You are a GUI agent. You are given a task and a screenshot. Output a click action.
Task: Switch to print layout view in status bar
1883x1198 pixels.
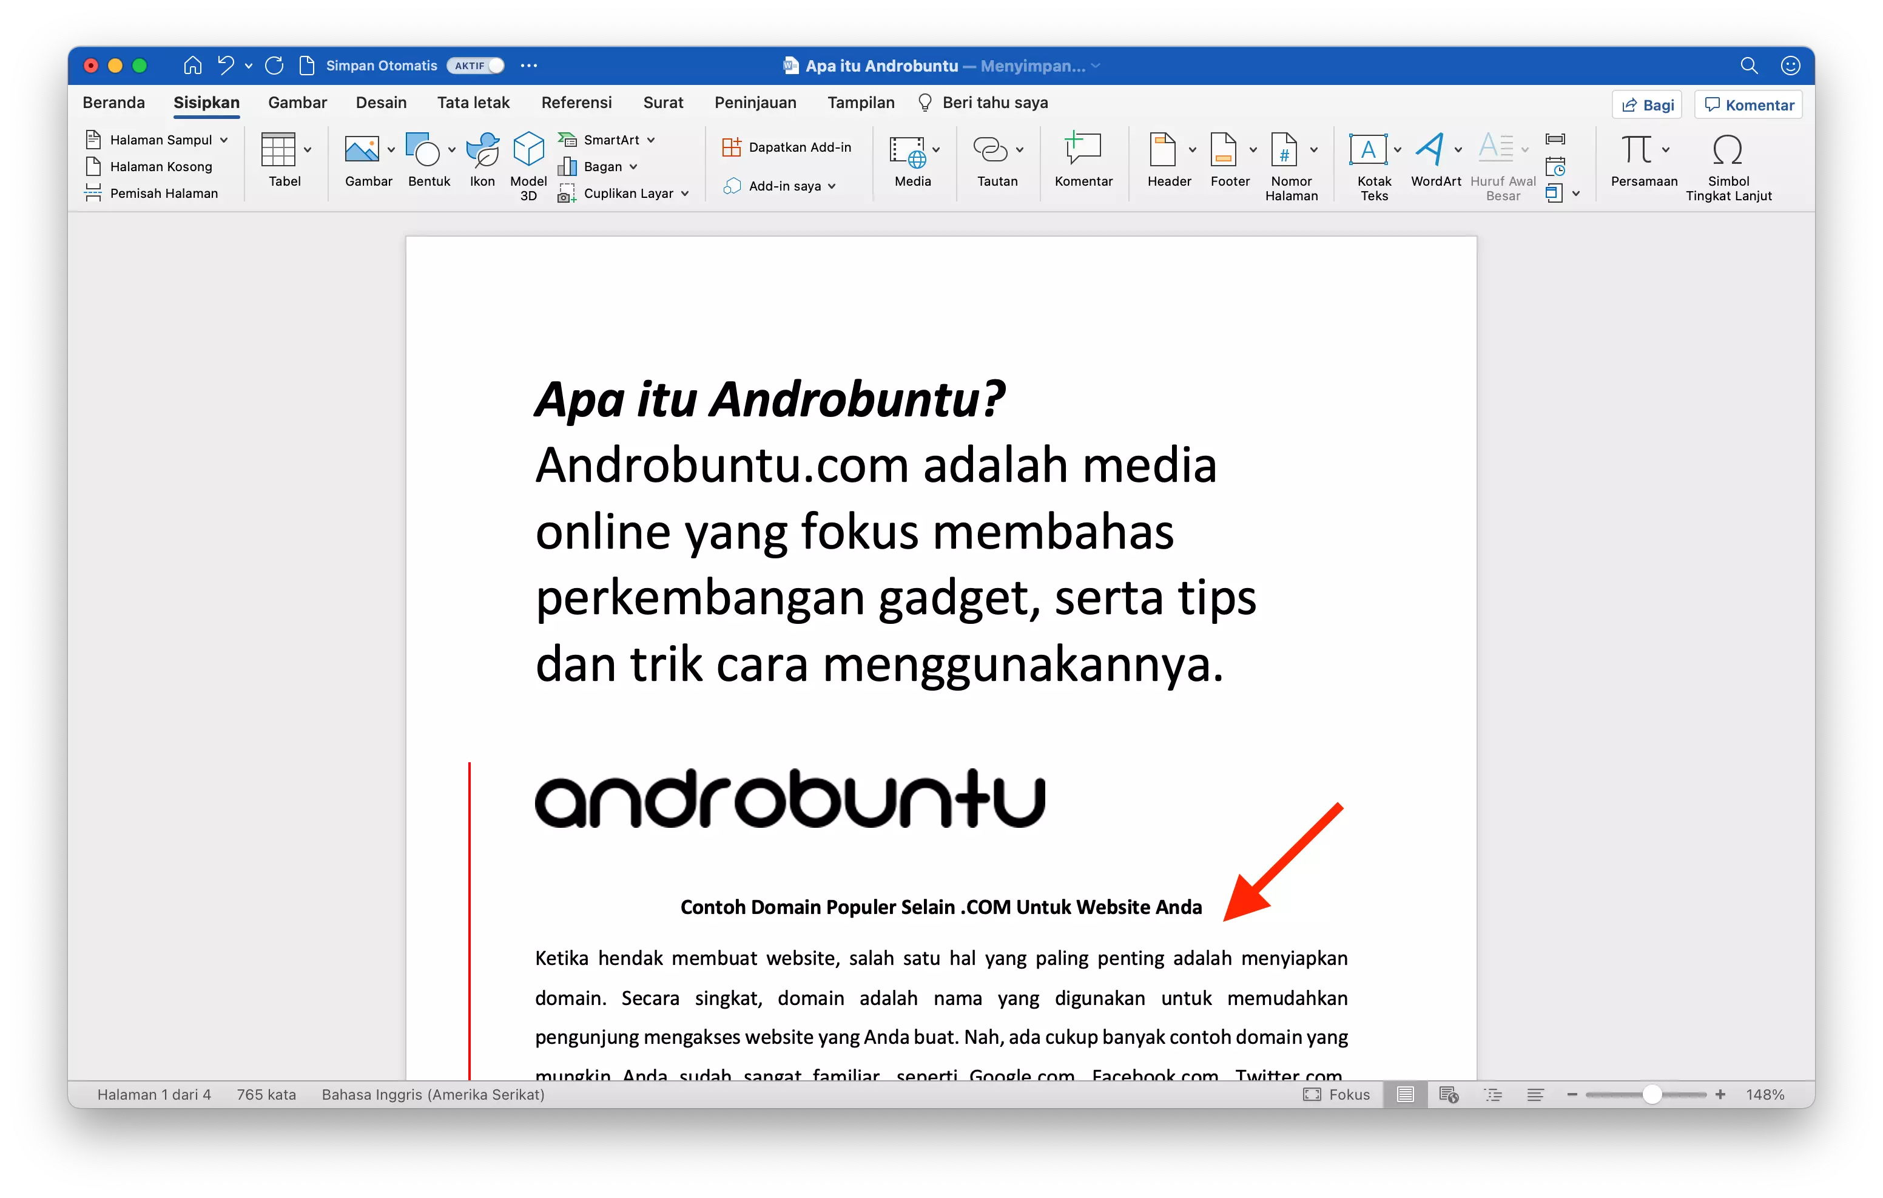(x=1404, y=1094)
